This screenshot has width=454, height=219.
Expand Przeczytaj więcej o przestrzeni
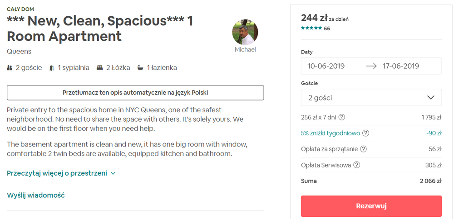pyautogui.click(x=61, y=173)
